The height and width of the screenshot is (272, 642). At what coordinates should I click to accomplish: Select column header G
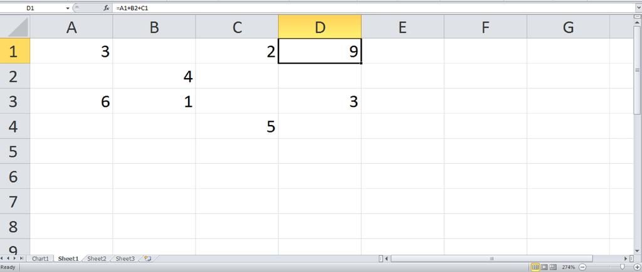[x=568, y=28]
